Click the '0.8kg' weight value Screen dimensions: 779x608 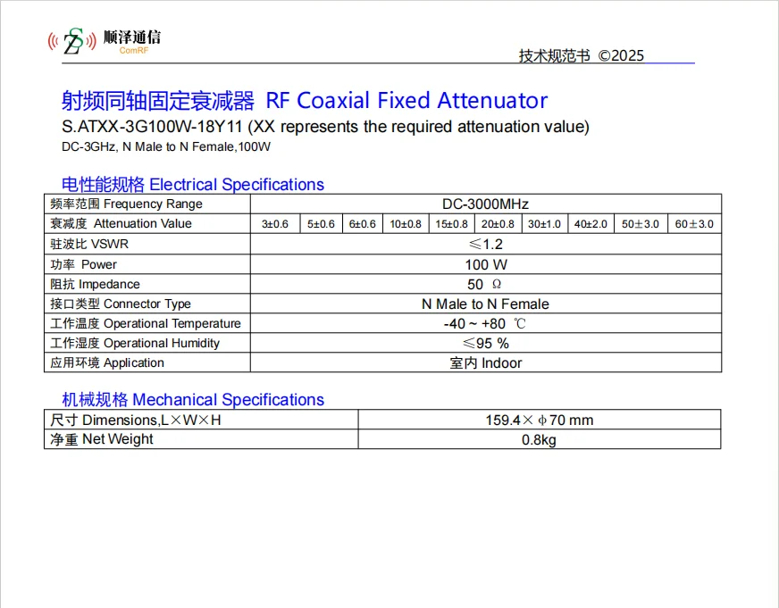pyautogui.click(x=539, y=440)
